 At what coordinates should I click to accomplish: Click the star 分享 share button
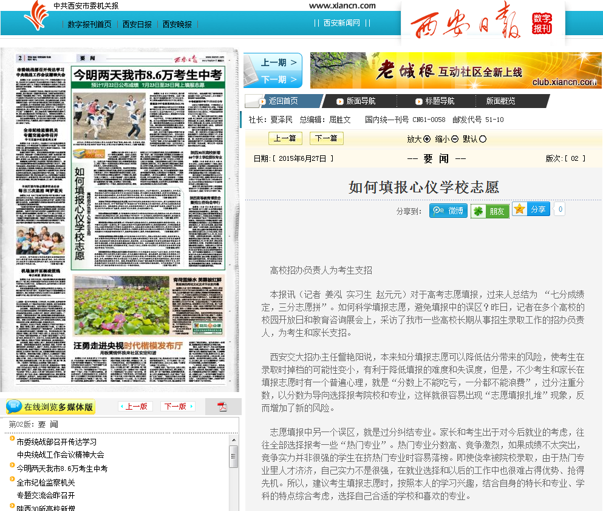pyautogui.click(x=531, y=209)
